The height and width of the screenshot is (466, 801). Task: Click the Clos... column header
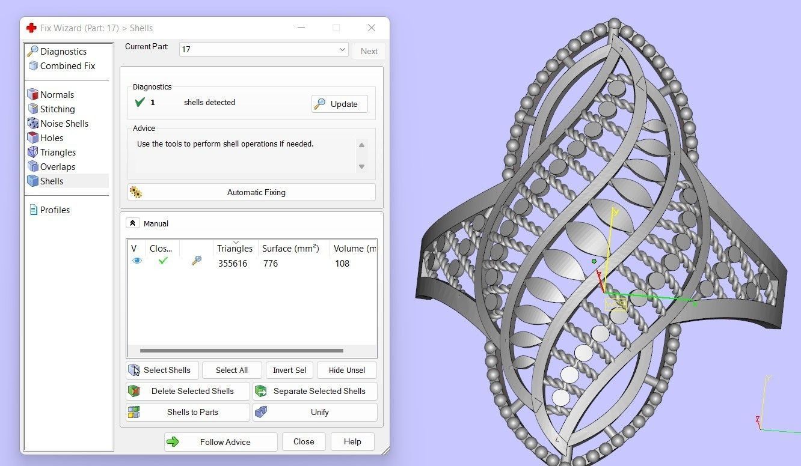point(162,248)
